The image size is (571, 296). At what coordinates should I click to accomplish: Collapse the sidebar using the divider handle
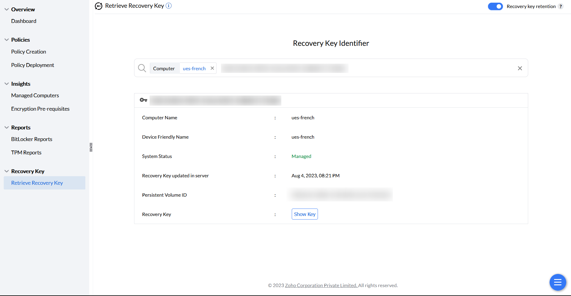click(91, 147)
